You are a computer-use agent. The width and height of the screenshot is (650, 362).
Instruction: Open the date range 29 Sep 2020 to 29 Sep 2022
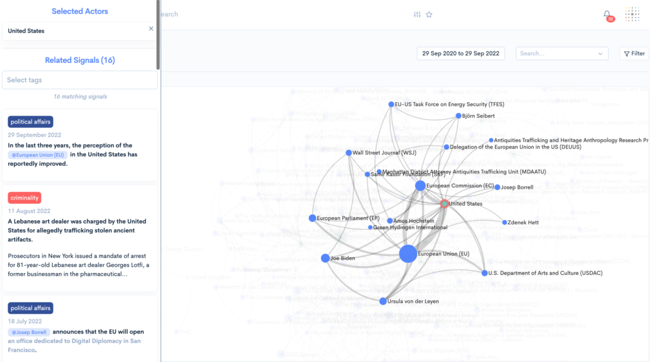461,53
